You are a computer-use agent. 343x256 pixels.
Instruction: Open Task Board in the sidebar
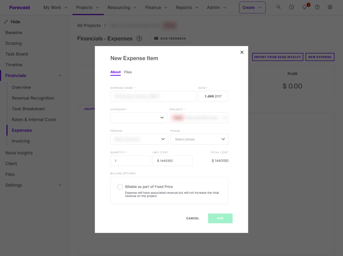[x=17, y=54]
